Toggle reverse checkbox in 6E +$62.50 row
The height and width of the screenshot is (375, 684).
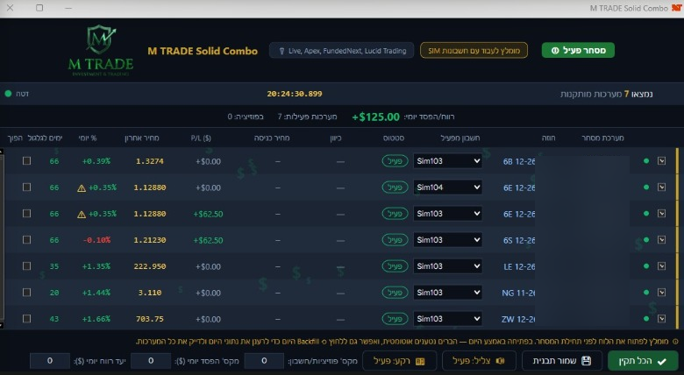tap(26, 213)
